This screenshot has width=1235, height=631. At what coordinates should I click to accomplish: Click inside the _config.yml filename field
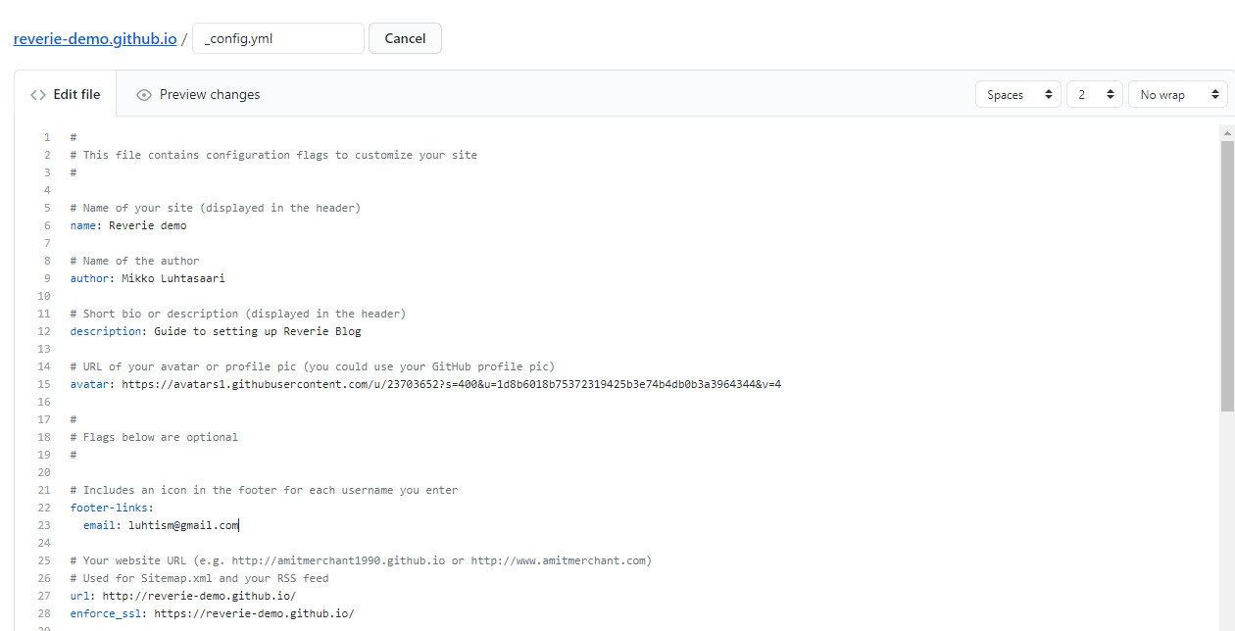[277, 38]
